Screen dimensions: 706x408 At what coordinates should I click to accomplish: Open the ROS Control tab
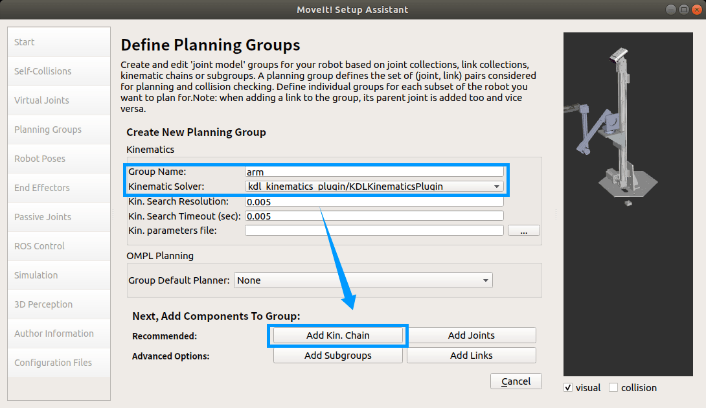coord(59,246)
